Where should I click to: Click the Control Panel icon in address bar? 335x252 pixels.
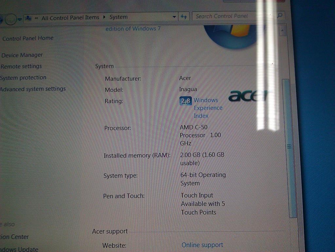pos(28,18)
